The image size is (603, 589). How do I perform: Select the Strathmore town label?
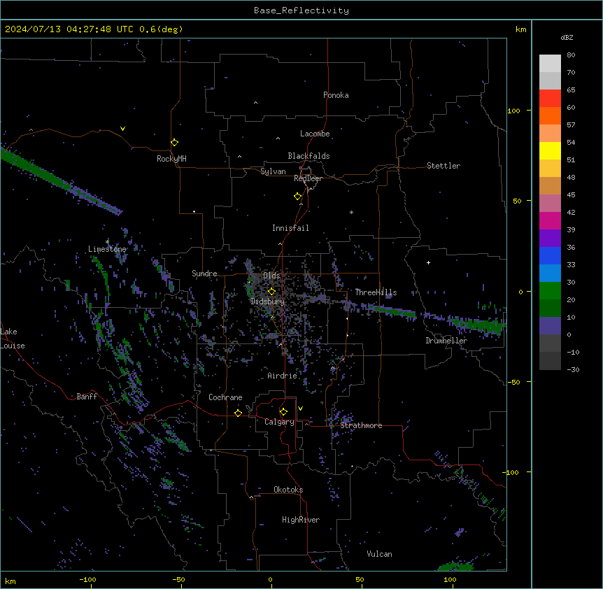click(x=361, y=425)
